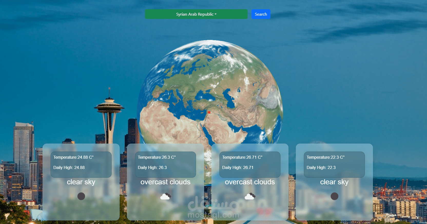Click the Daily High: 26.71 text
This screenshot has height=224, width=427.
click(x=238, y=167)
